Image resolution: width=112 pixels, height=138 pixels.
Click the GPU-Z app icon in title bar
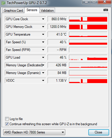[3, 3]
